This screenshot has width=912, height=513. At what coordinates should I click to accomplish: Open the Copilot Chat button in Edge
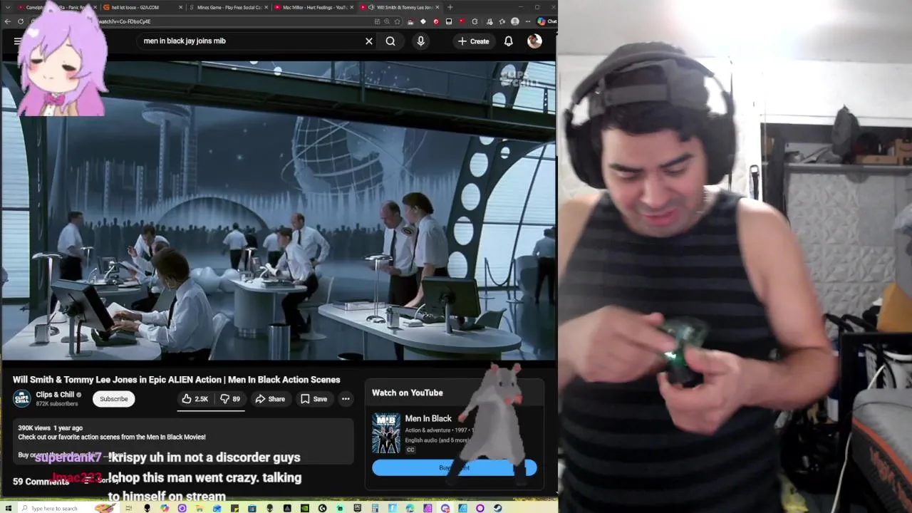546,21
